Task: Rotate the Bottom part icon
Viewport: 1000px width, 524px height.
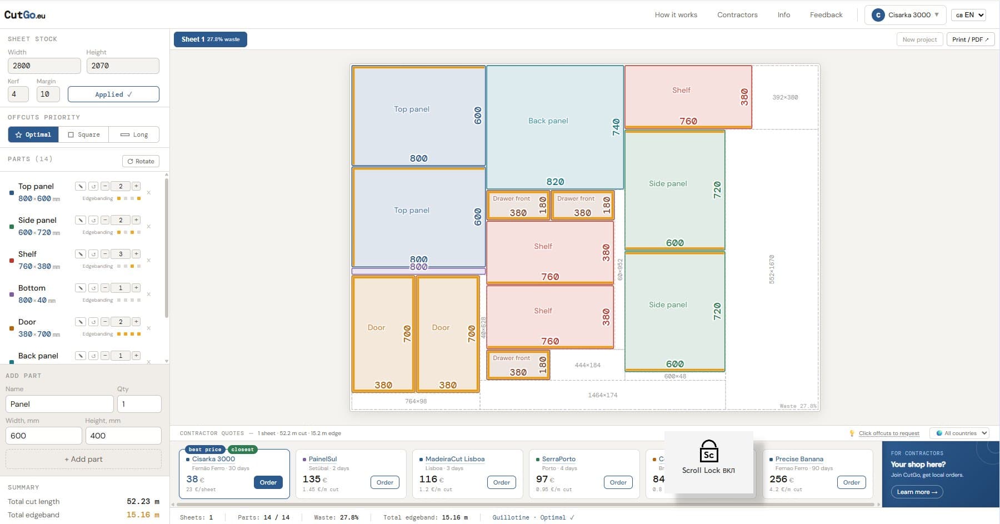Action: (x=93, y=288)
